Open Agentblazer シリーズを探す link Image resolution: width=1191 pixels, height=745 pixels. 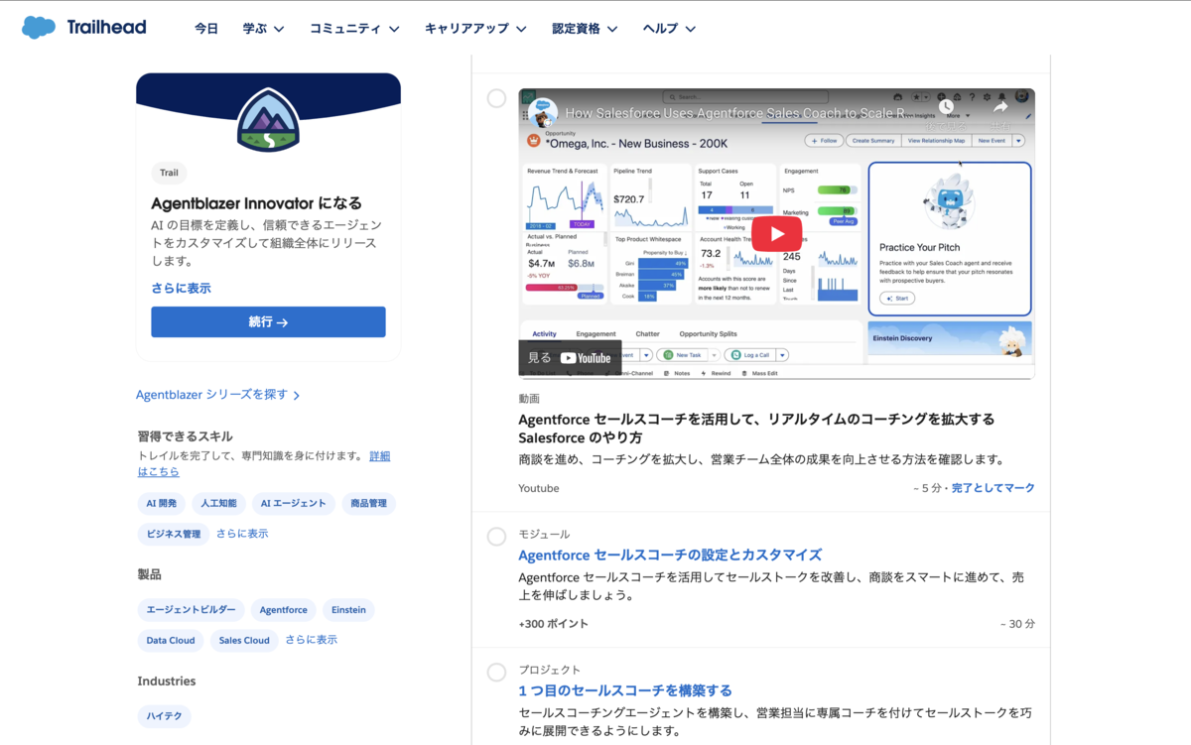point(217,395)
